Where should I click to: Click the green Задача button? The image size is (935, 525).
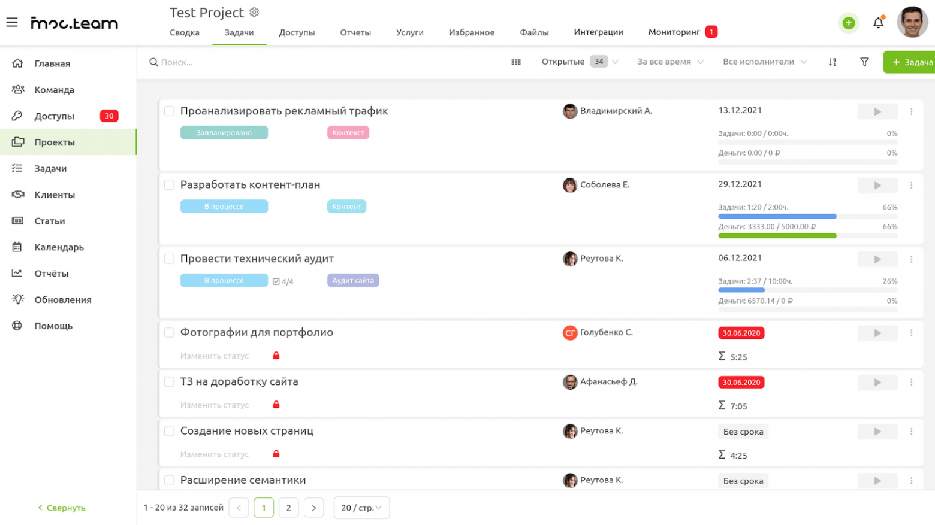[x=911, y=62]
